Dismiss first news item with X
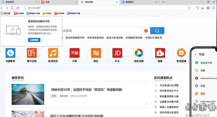The width and height of the screenshot is (217, 117). coord(146,104)
